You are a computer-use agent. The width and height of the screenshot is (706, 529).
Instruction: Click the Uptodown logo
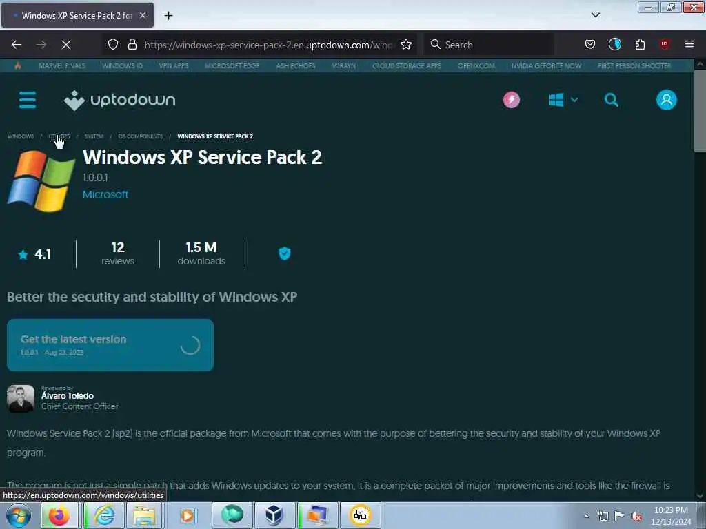120,100
